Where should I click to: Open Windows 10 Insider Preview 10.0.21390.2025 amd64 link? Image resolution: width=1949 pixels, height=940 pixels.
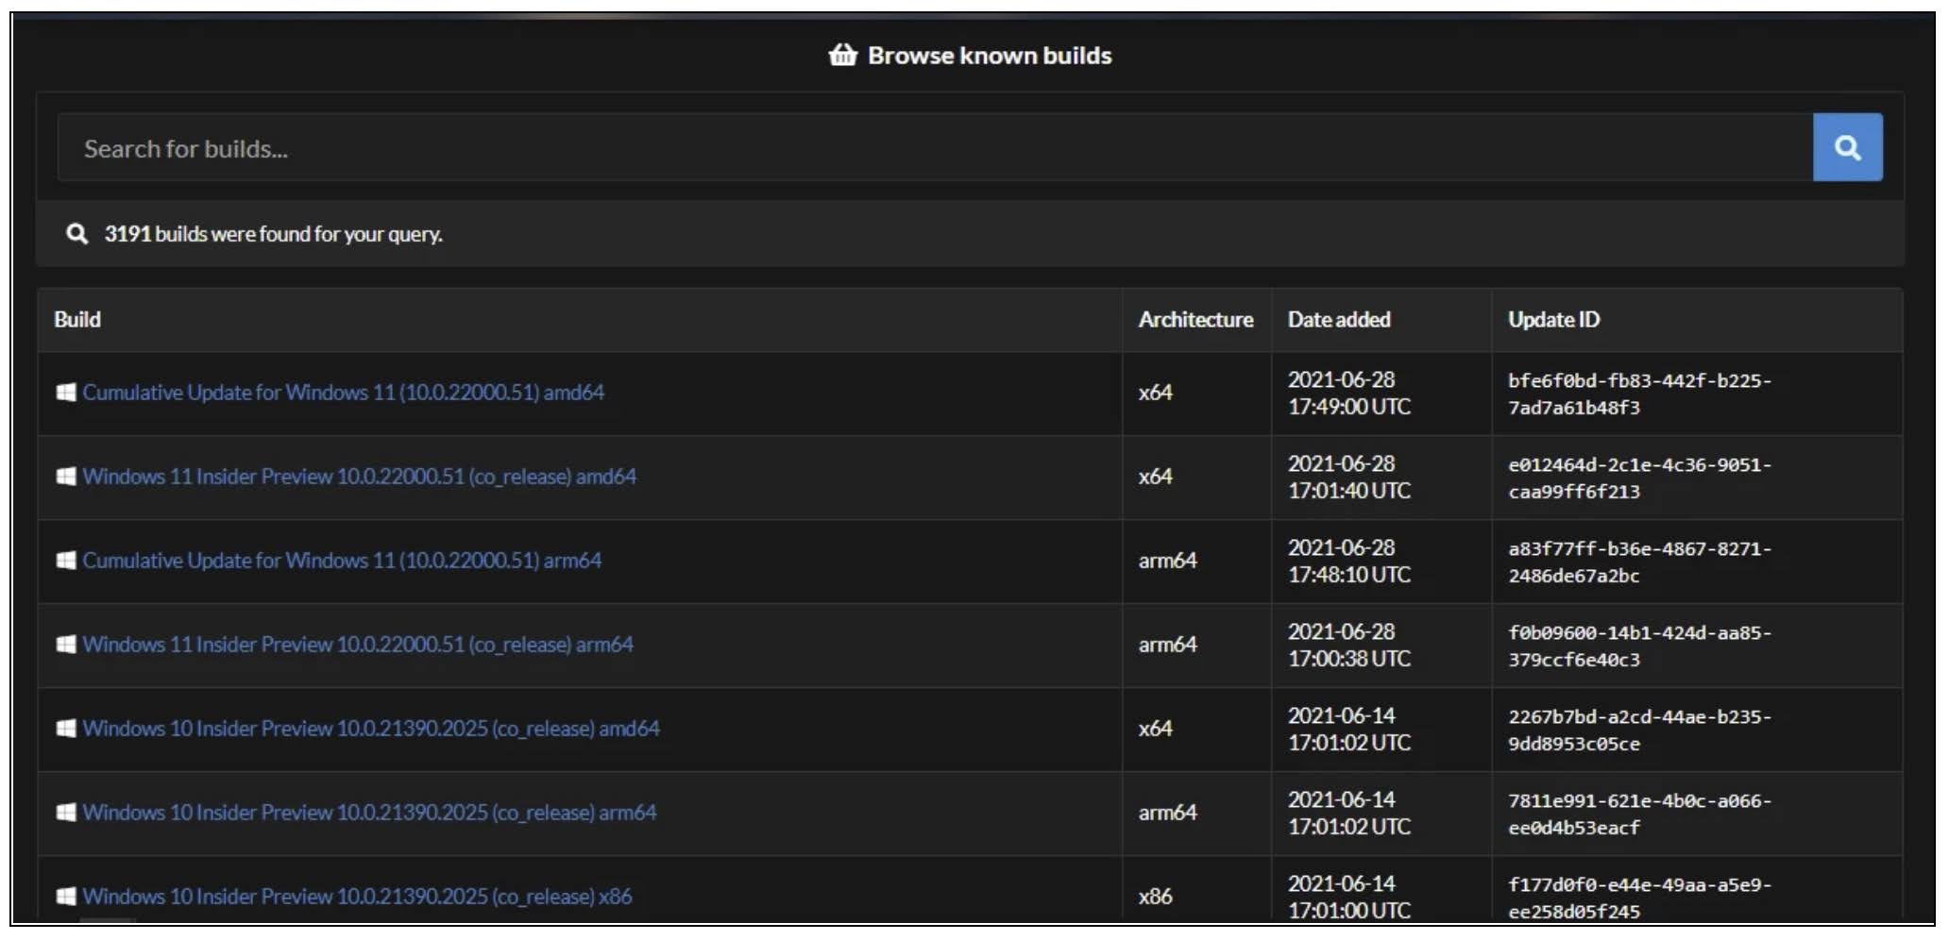371,729
